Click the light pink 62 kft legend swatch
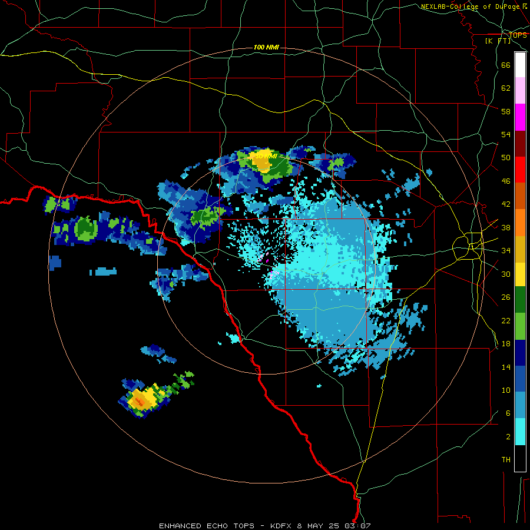 click(520, 91)
